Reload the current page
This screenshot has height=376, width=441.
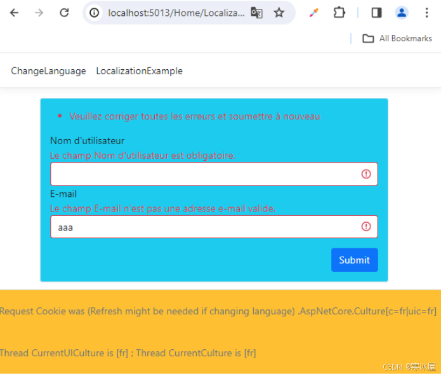pos(65,13)
